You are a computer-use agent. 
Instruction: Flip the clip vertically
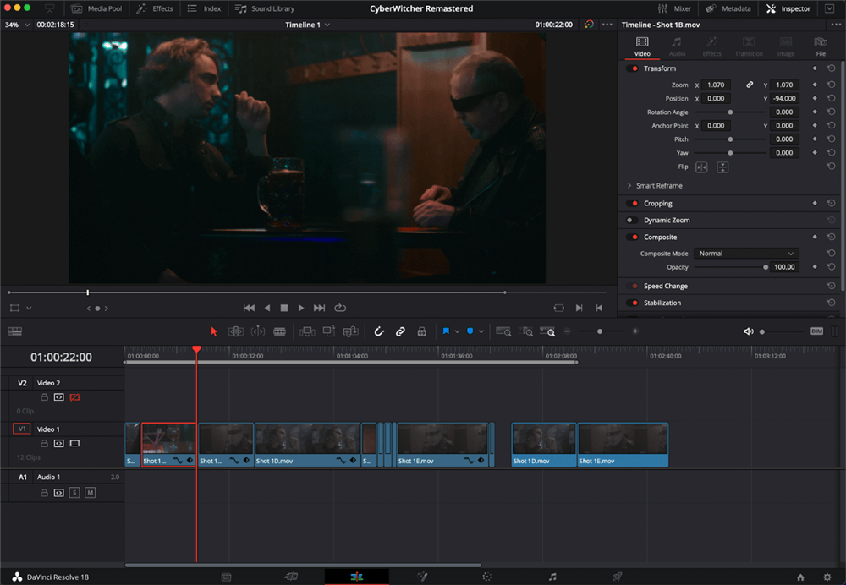click(x=722, y=167)
